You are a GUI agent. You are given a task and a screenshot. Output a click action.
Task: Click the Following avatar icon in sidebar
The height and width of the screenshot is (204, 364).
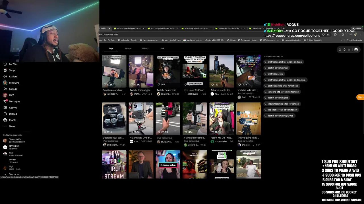tap(5, 83)
